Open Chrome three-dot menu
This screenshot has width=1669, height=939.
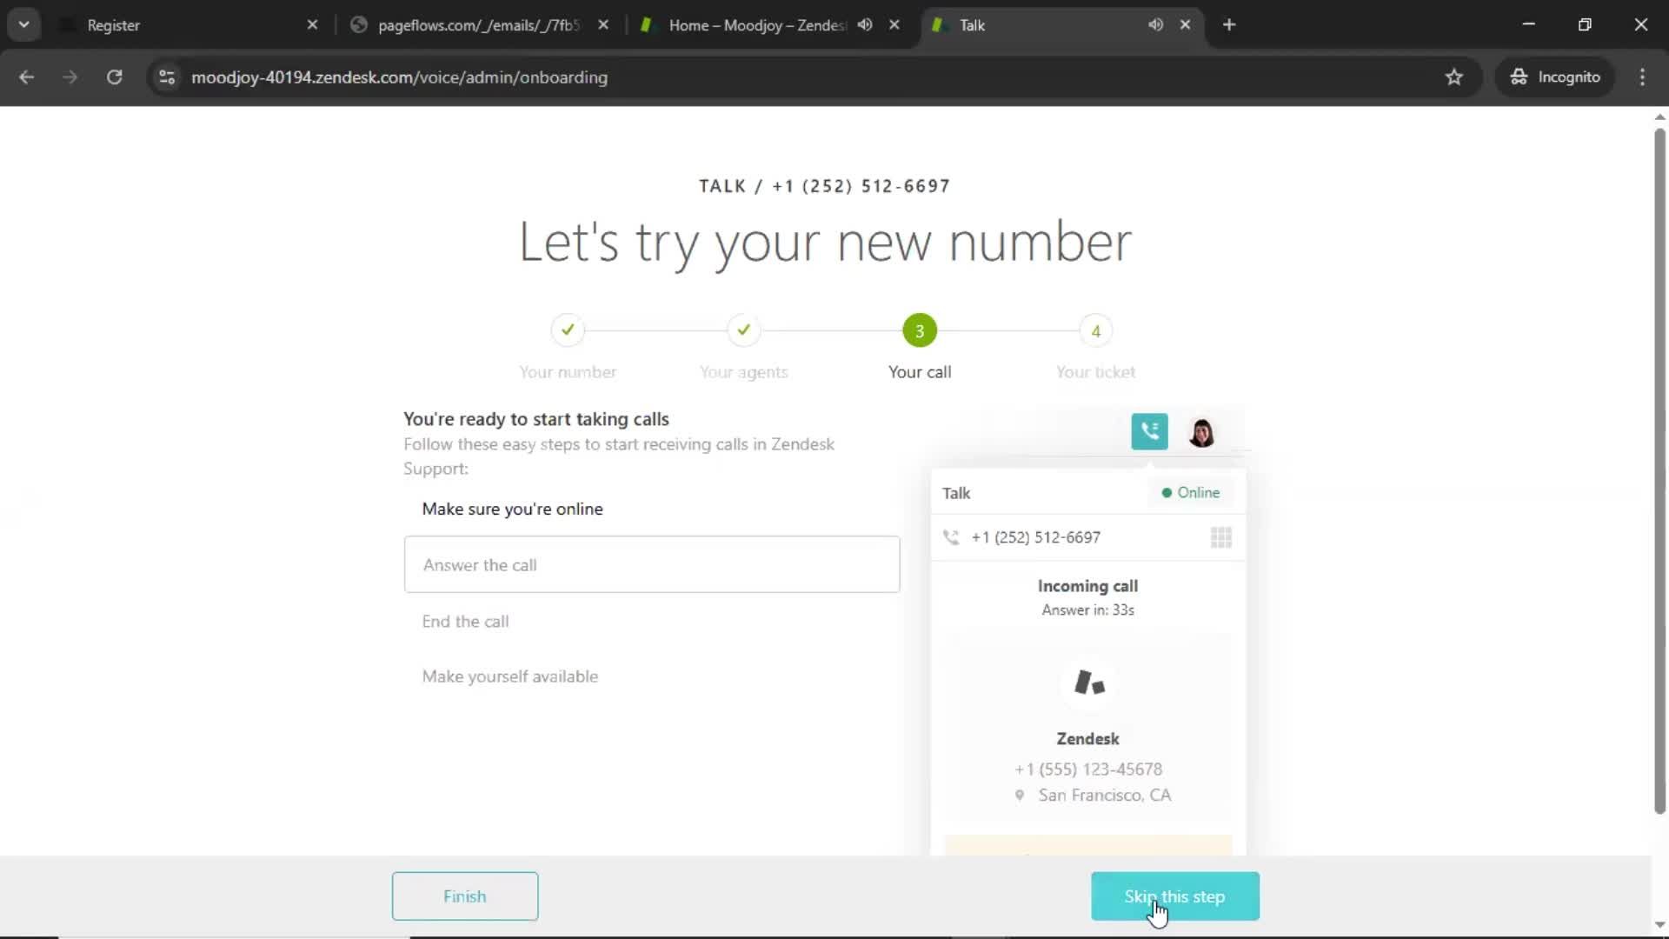click(1642, 77)
